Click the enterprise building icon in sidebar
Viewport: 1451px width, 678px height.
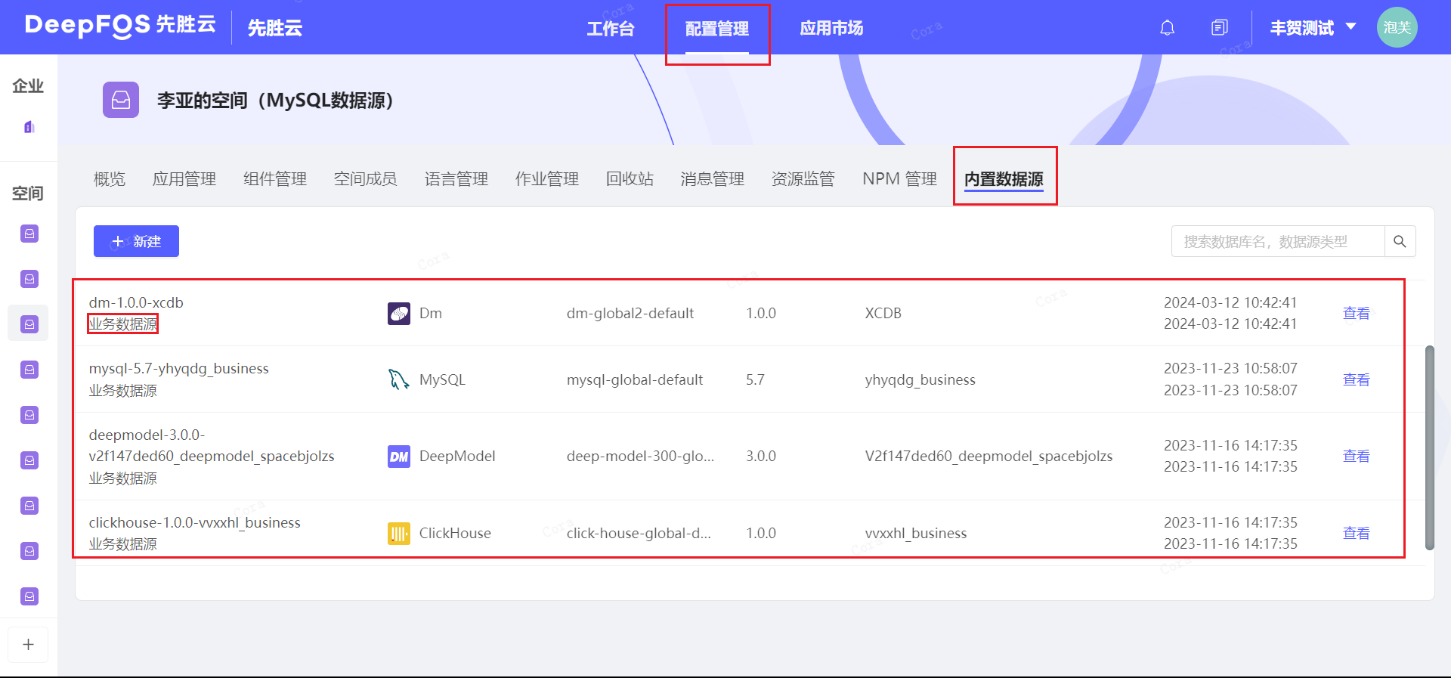point(29,127)
